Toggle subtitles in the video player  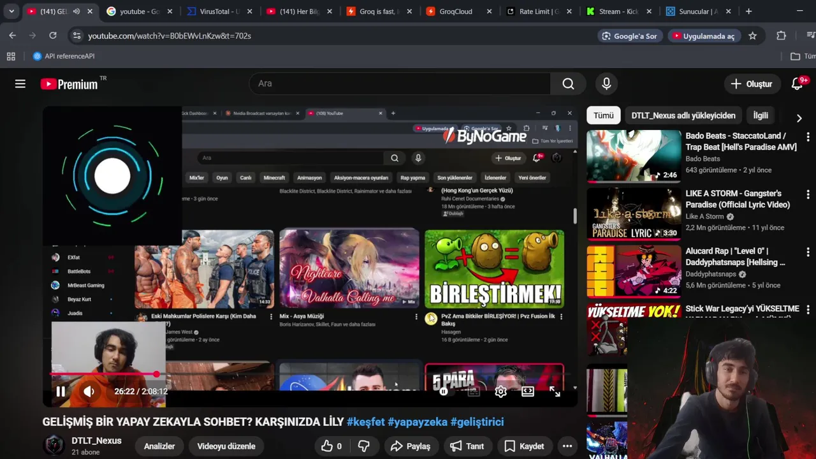coord(474,391)
